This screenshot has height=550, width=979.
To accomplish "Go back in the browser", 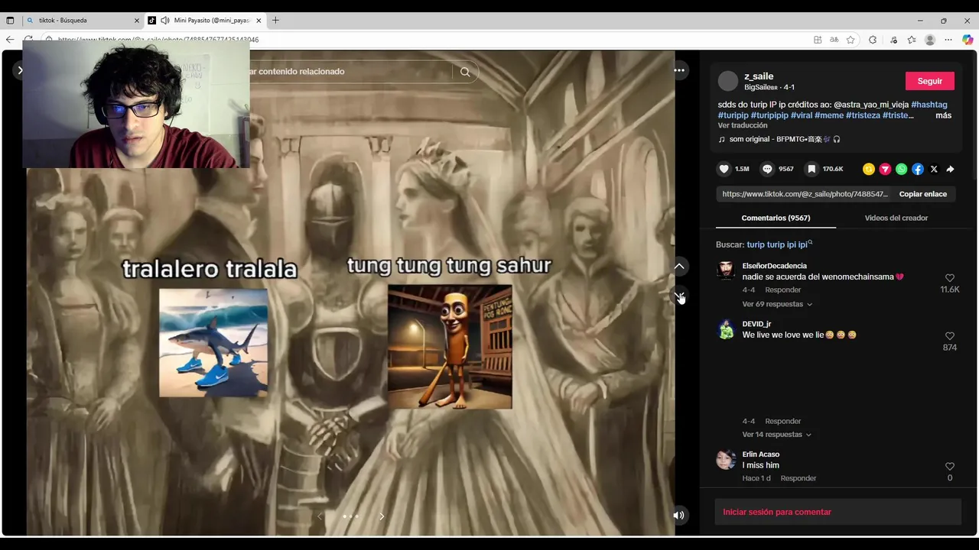I will pos(10,40).
